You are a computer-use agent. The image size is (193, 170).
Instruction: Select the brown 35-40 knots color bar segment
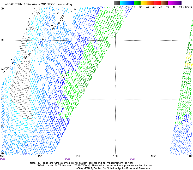click(x=164, y=3)
